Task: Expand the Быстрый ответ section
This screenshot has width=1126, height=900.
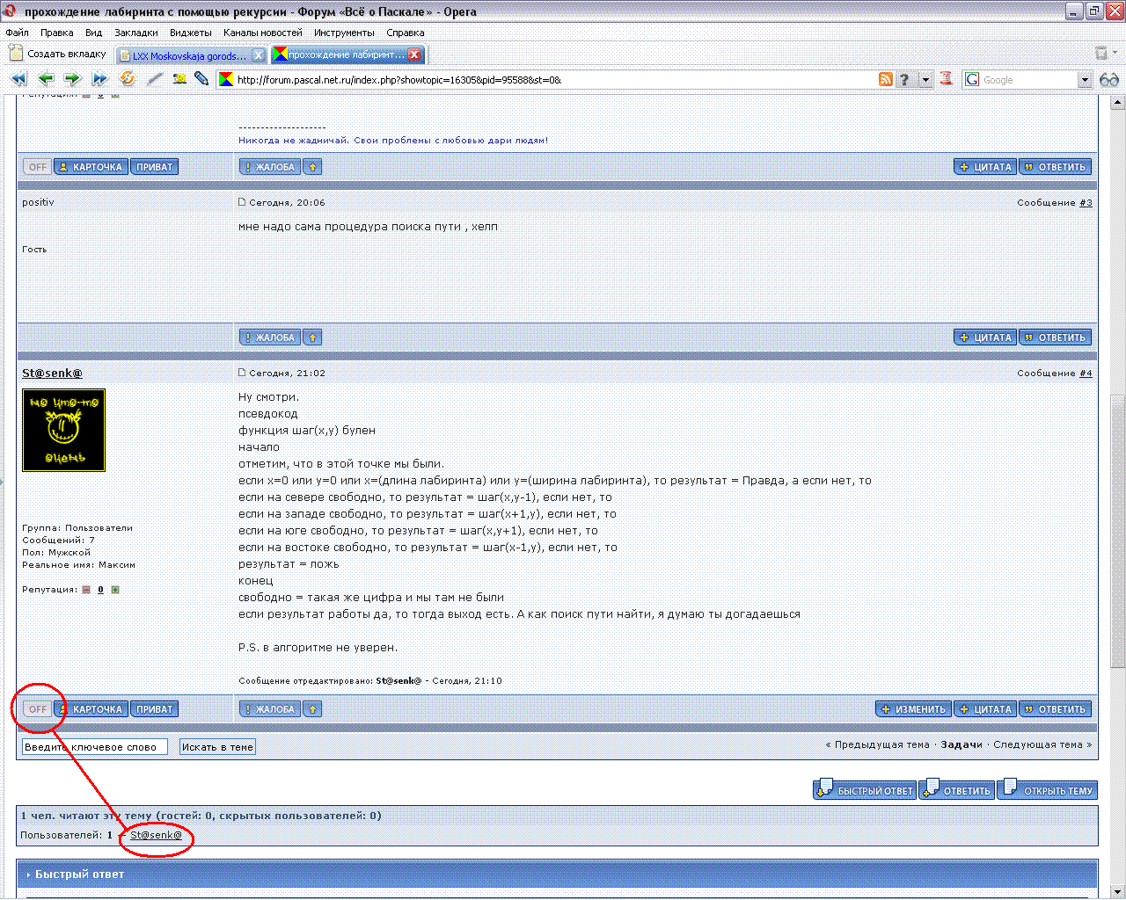Action: (x=79, y=875)
